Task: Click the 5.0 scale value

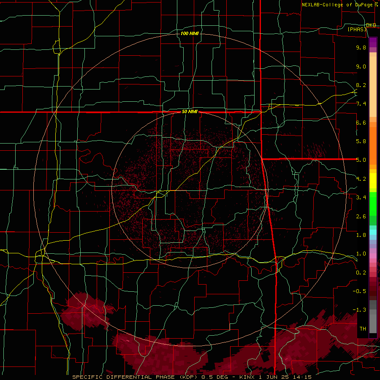Action: pos(361,160)
